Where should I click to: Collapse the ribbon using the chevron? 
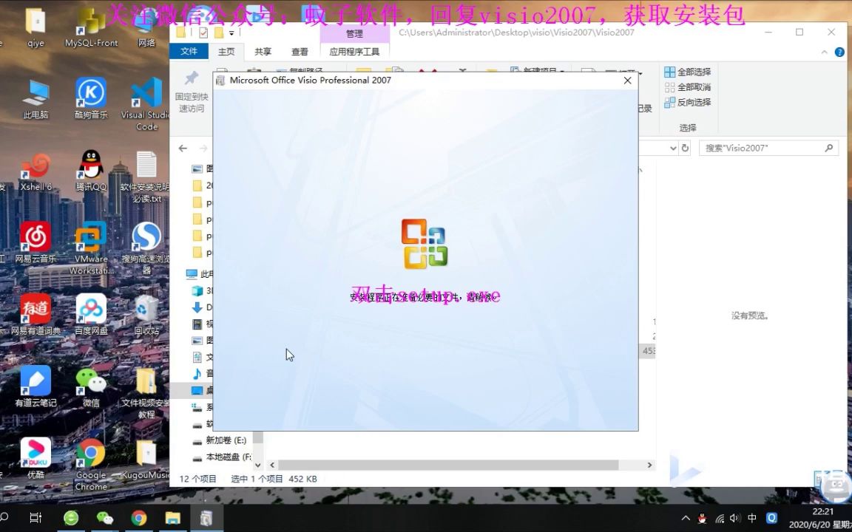click(823, 52)
